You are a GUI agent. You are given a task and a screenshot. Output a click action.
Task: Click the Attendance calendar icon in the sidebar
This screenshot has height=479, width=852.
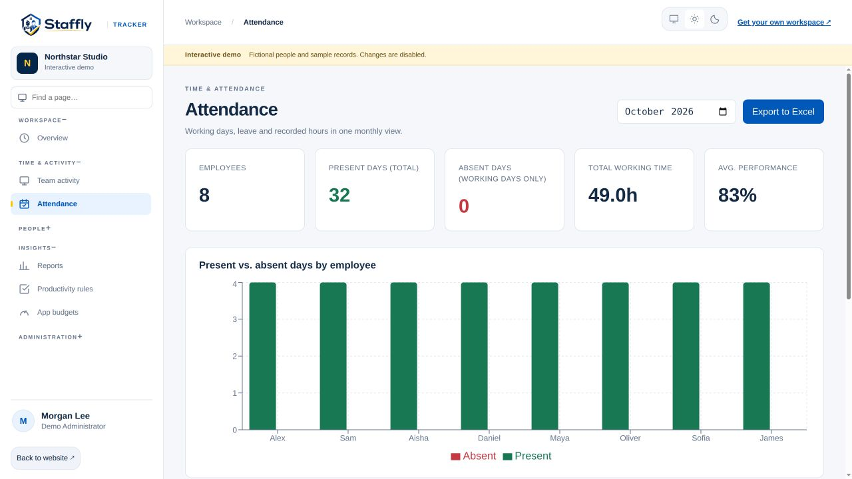[24, 204]
